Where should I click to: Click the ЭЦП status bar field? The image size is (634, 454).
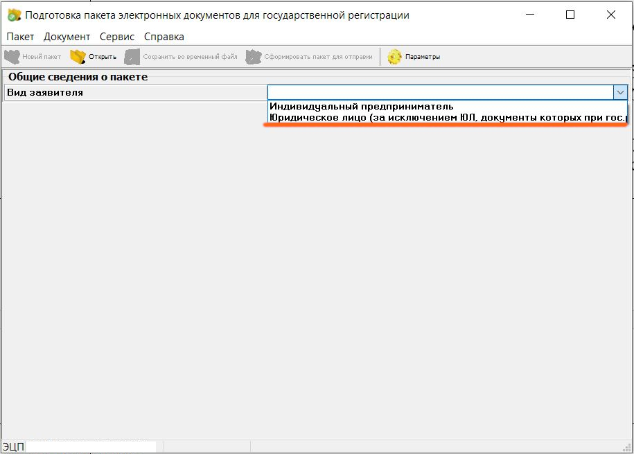(x=90, y=447)
